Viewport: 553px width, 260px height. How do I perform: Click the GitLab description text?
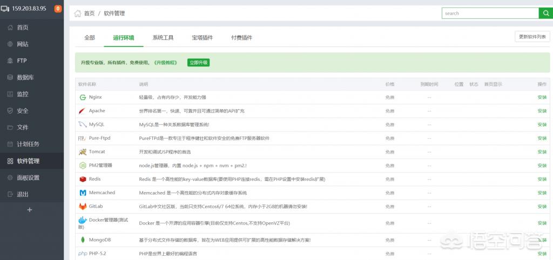pos(223,207)
